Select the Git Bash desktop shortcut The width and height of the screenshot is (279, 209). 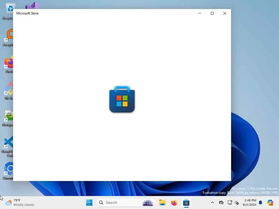tap(8, 91)
